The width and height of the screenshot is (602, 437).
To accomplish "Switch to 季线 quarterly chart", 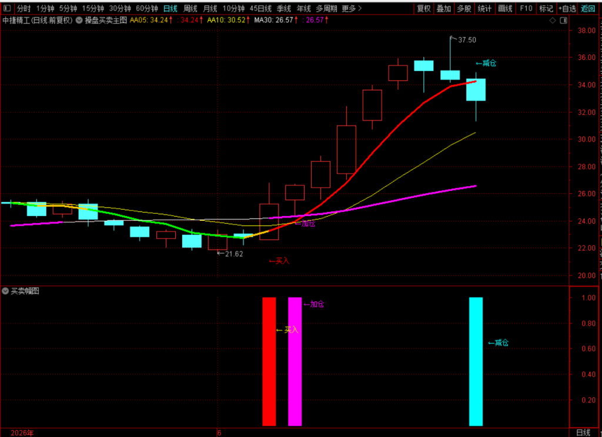I will [284, 8].
